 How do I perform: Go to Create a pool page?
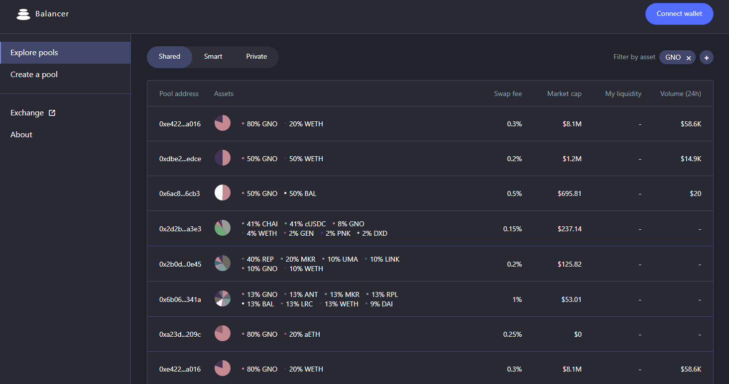34,75
